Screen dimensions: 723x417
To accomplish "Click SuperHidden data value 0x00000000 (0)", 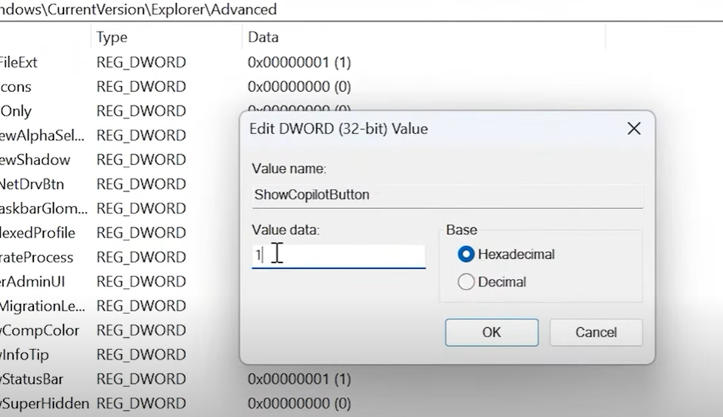I will pos(299,404).
